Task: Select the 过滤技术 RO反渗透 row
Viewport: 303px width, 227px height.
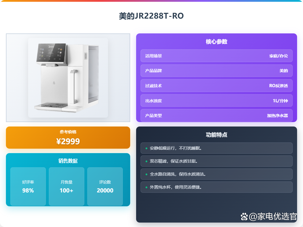Action: click(216, 85)
